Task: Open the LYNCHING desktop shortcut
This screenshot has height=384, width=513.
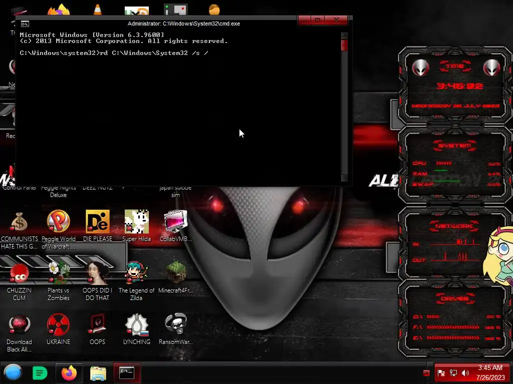Action: 136,329
